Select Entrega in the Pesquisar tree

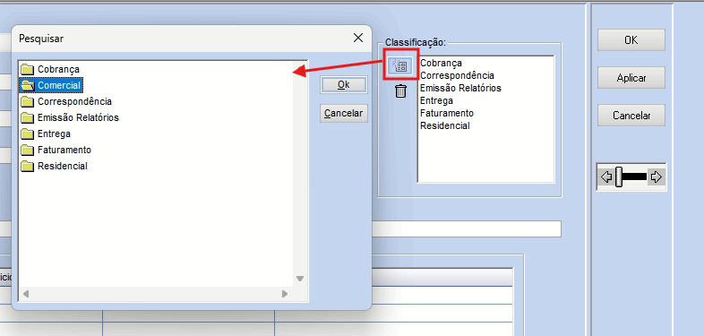(x=54, y=134)
